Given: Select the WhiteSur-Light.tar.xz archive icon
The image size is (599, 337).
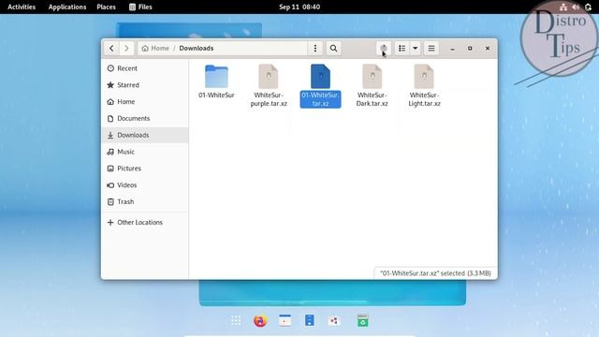Looking at the screenshot, I should 424,77.
